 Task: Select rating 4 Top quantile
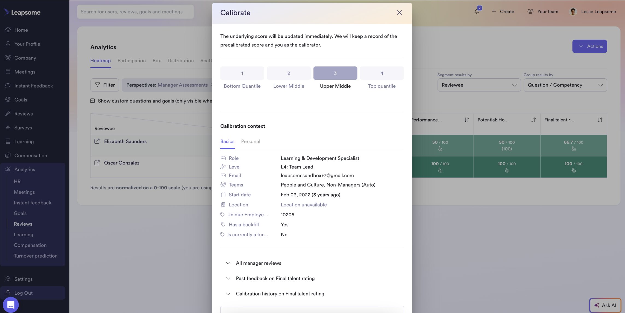(x=382, y=73)
